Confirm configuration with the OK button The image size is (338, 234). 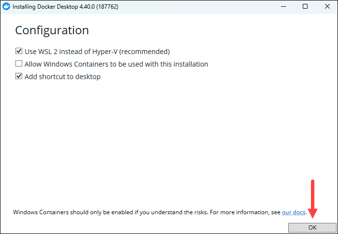pos(312,228)
